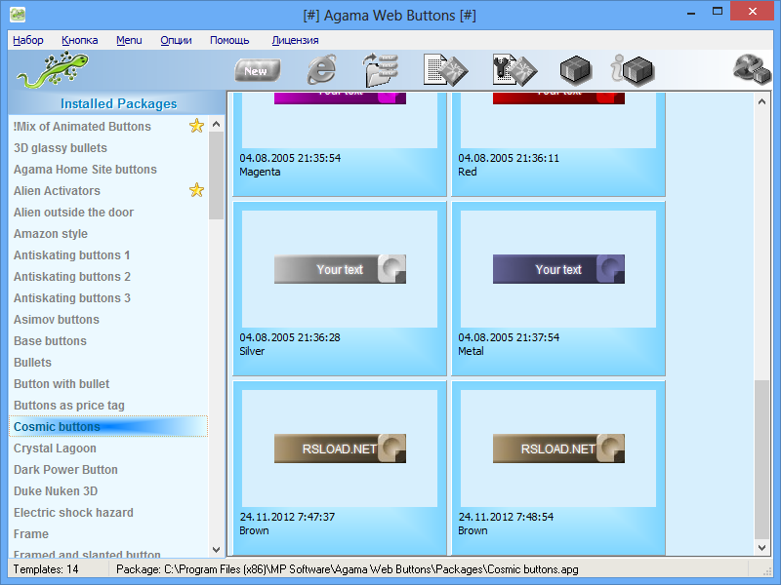Toggle the star next to !Mix of Animated Buttons
Image resolution: width=781 pixels, height=585 pixels.
point(197,126)
